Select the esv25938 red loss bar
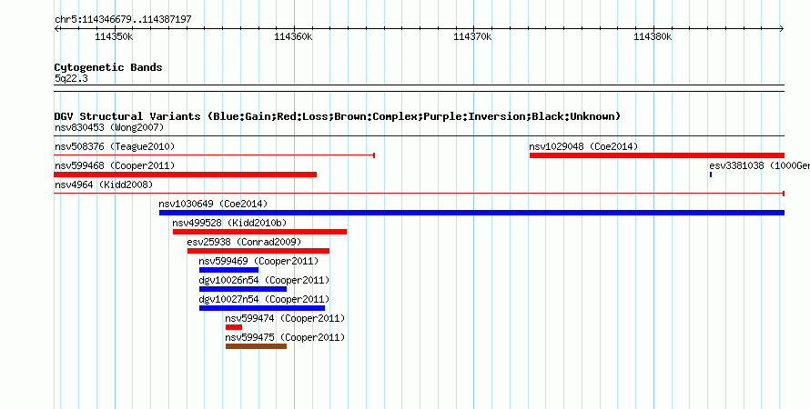 click(258, 251)
